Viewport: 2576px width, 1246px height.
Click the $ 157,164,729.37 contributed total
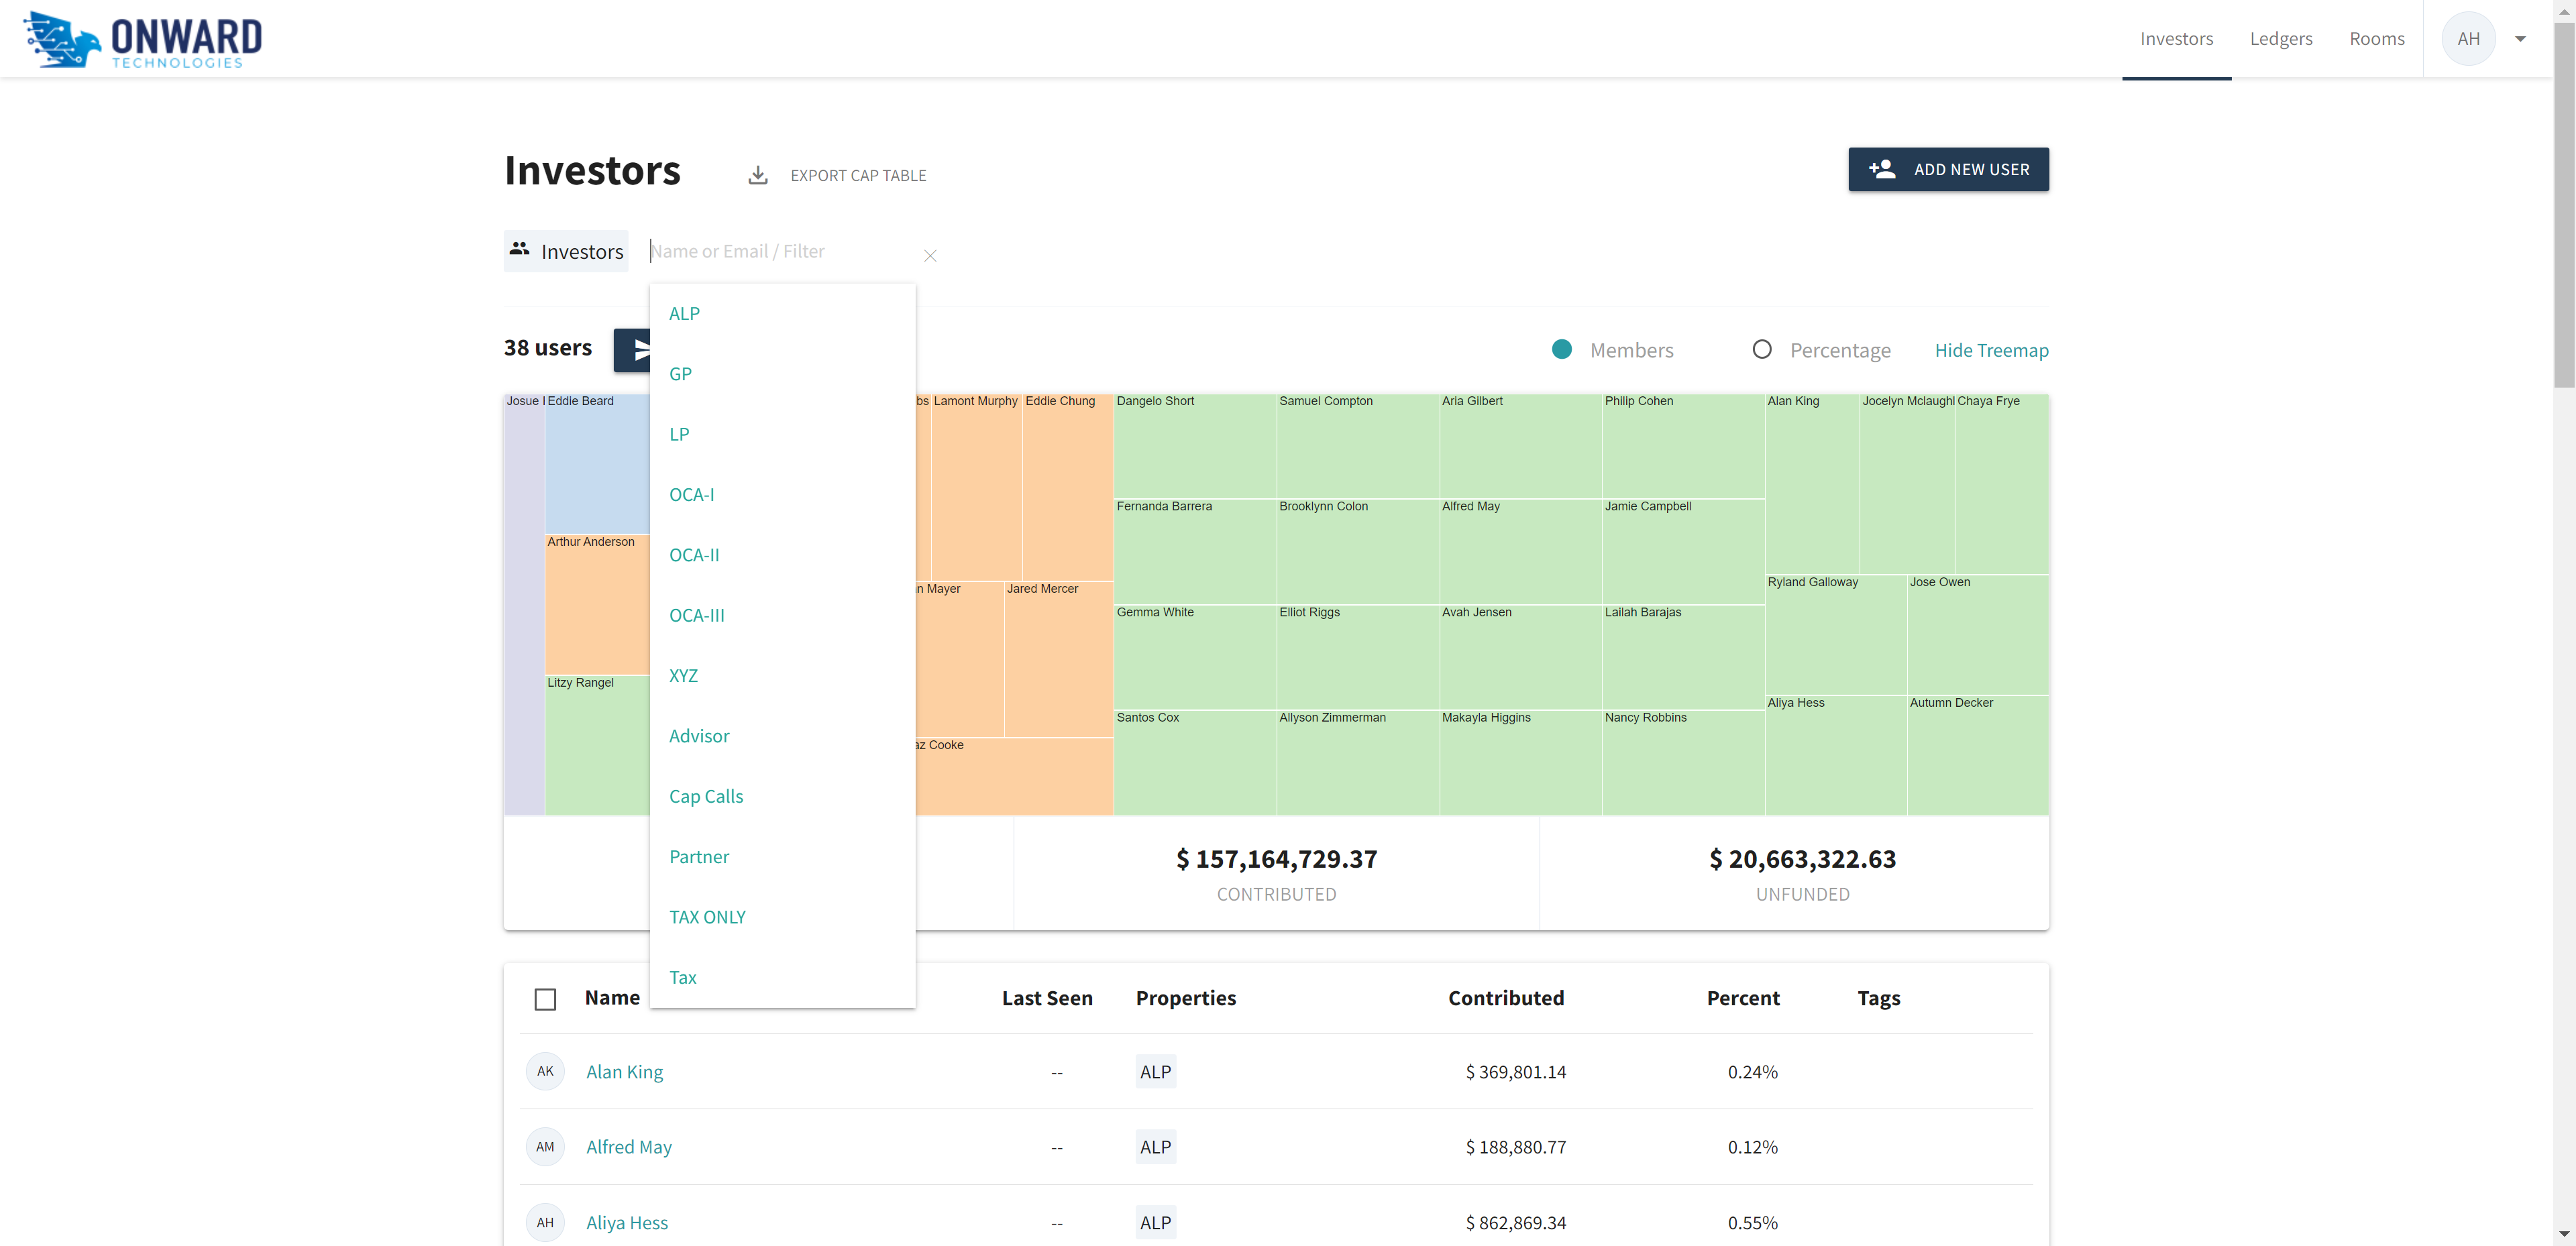coord(1277,859)
